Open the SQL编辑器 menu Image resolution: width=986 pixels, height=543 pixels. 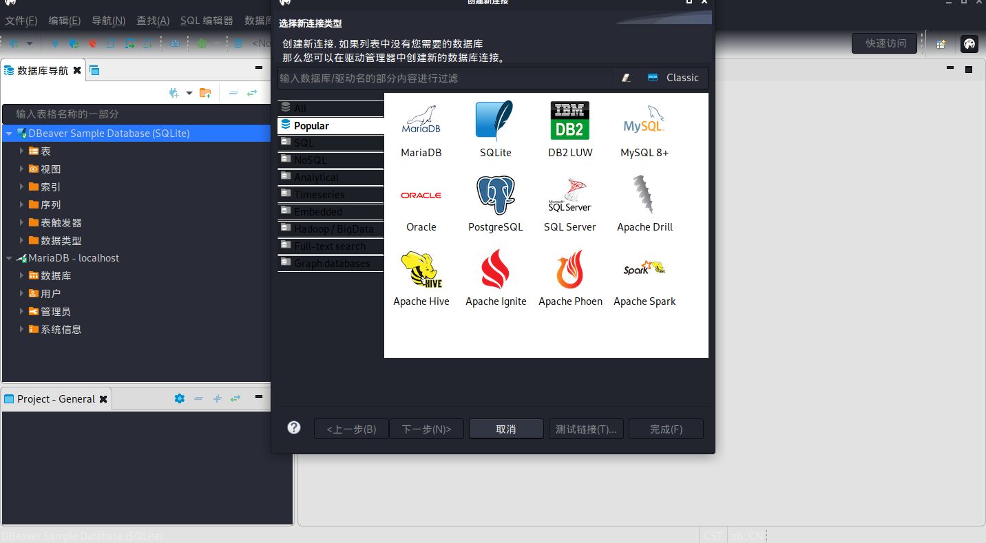pyautogui.click(x=207, y=20)
